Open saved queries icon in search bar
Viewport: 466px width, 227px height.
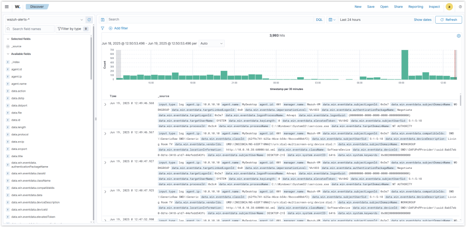pyautogui.click(x=103, y=20)
